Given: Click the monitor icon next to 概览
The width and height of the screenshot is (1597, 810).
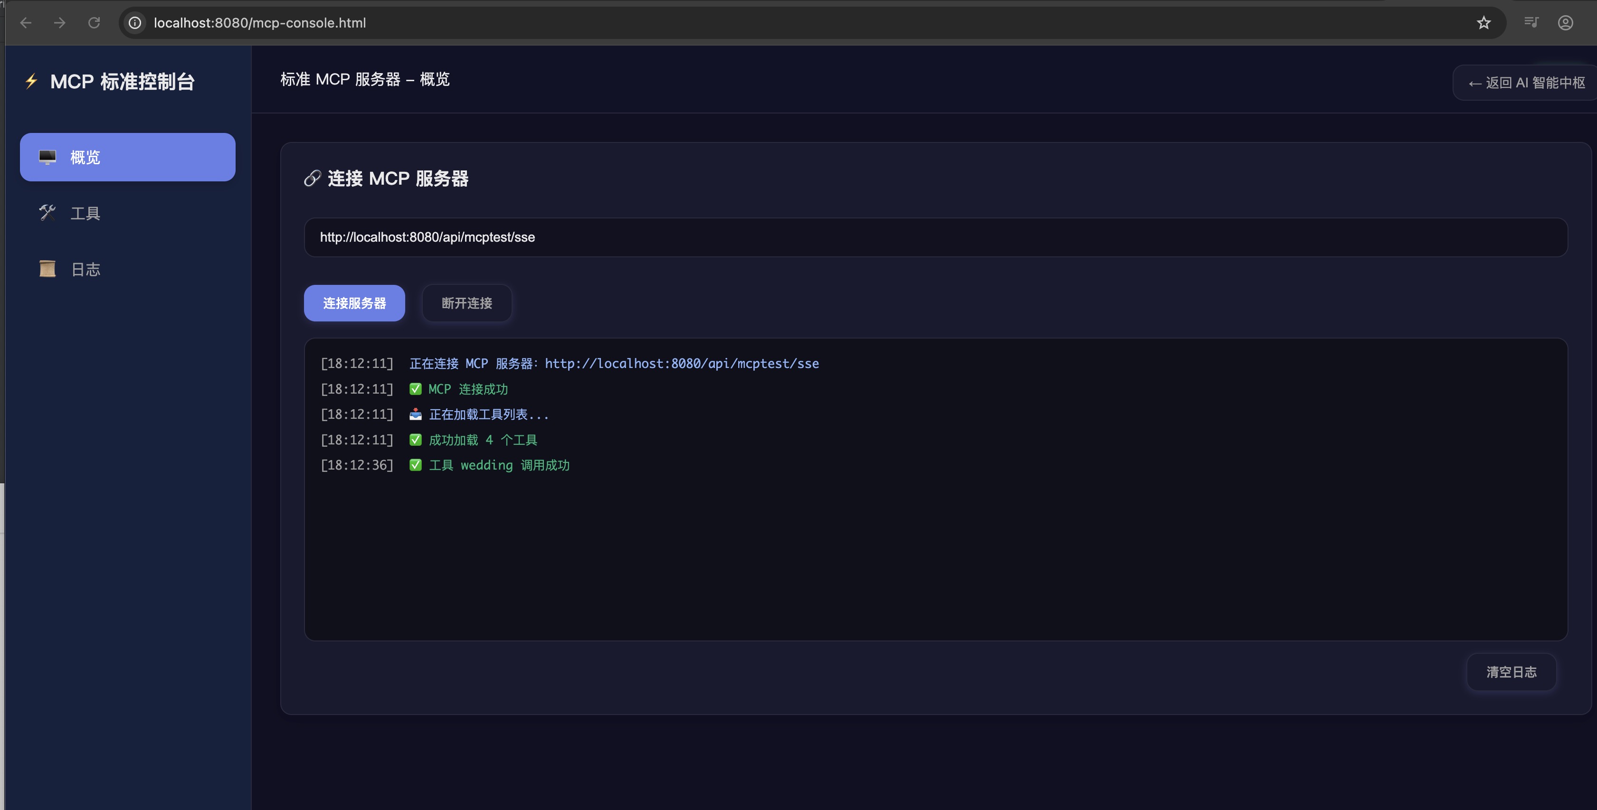Looking at the screenshot, I should 47,158.
